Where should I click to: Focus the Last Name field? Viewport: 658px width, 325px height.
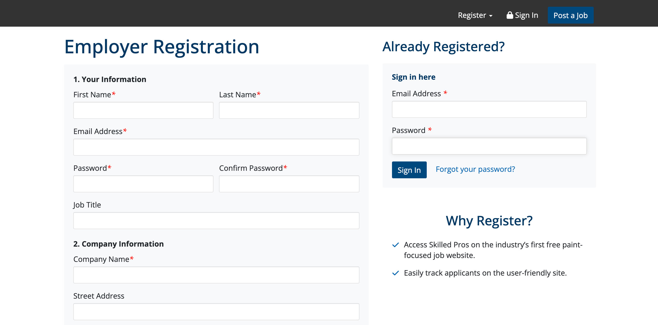tap(289, 110)
